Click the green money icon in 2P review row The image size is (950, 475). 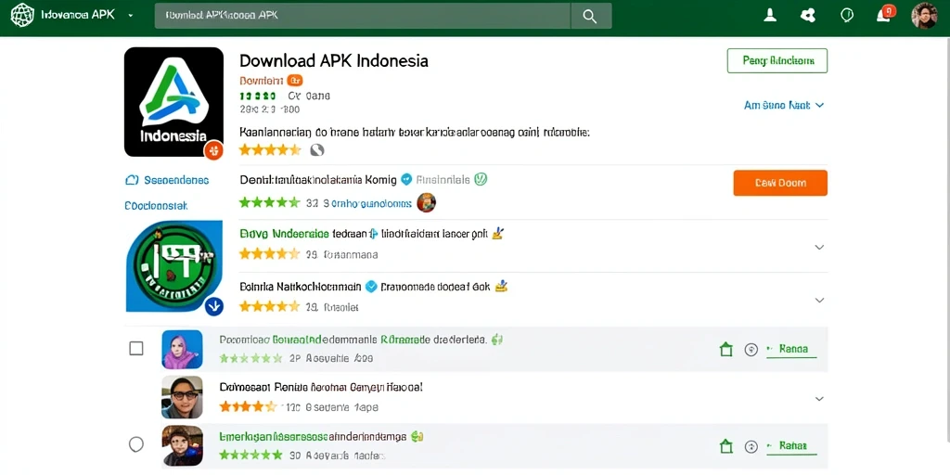[497, 340]
